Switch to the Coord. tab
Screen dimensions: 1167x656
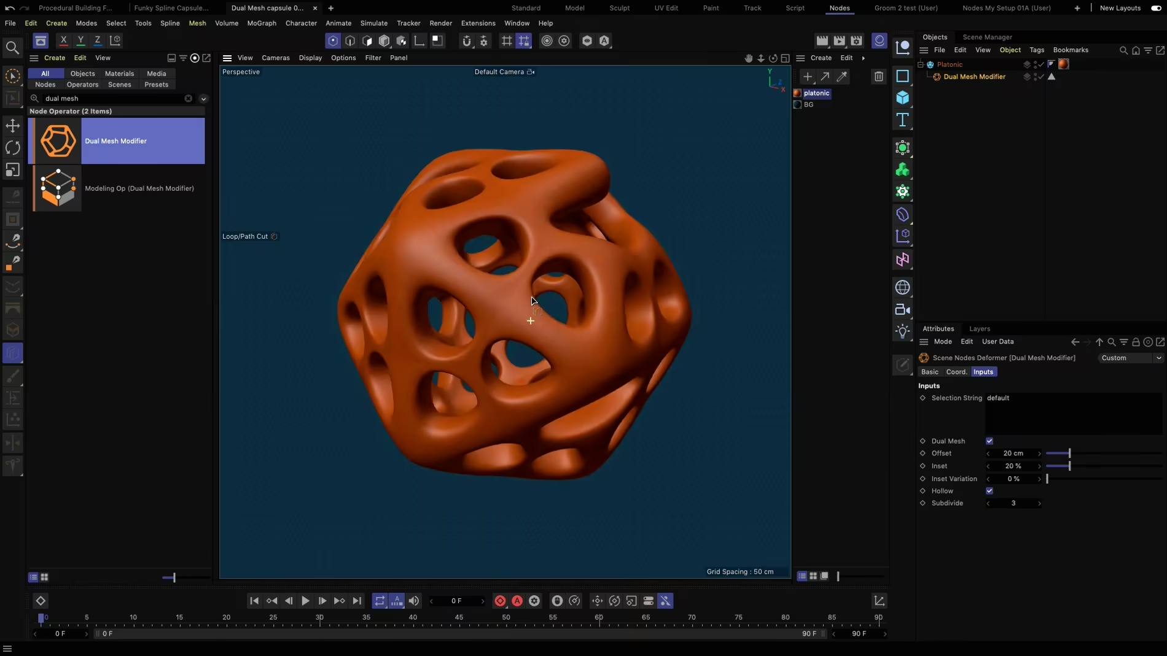point(956,372)
